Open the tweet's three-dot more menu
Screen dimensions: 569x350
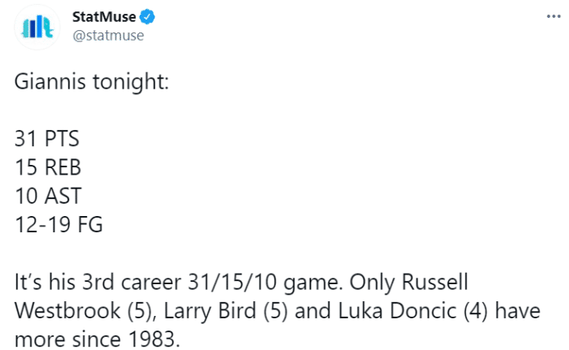pyautogui.click(x=553, y=17)
